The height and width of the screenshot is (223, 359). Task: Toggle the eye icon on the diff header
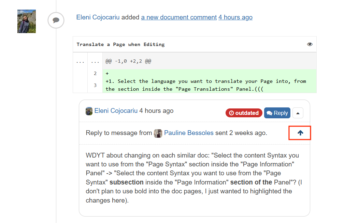[x=310, y=44]
